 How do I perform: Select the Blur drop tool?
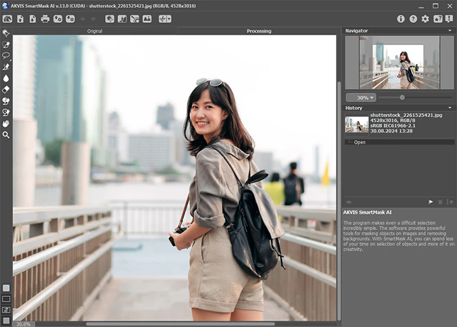pyautogui.click(x=6, y=78)
